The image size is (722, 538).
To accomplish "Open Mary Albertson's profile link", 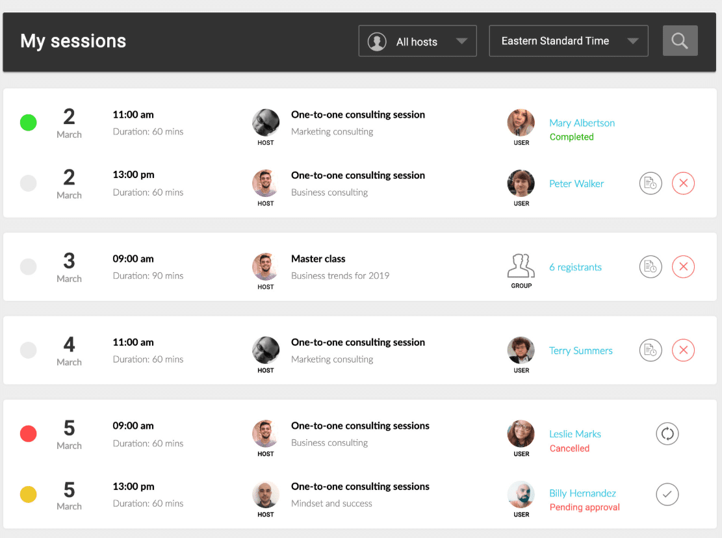I will click(582, 123).
